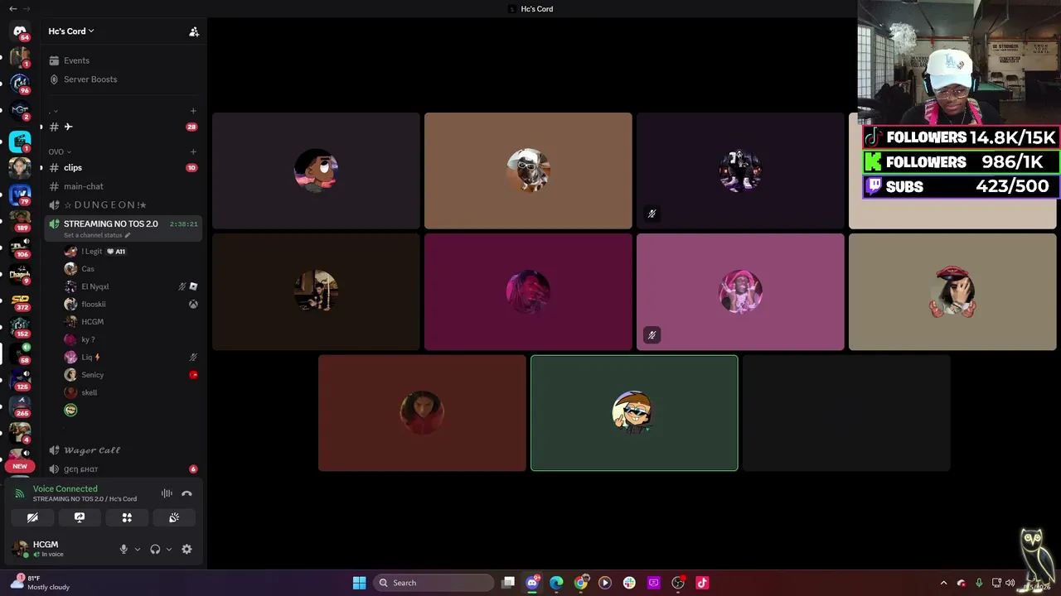Go back with navigation arrow
1061x596 pixels.
[12, 8]
